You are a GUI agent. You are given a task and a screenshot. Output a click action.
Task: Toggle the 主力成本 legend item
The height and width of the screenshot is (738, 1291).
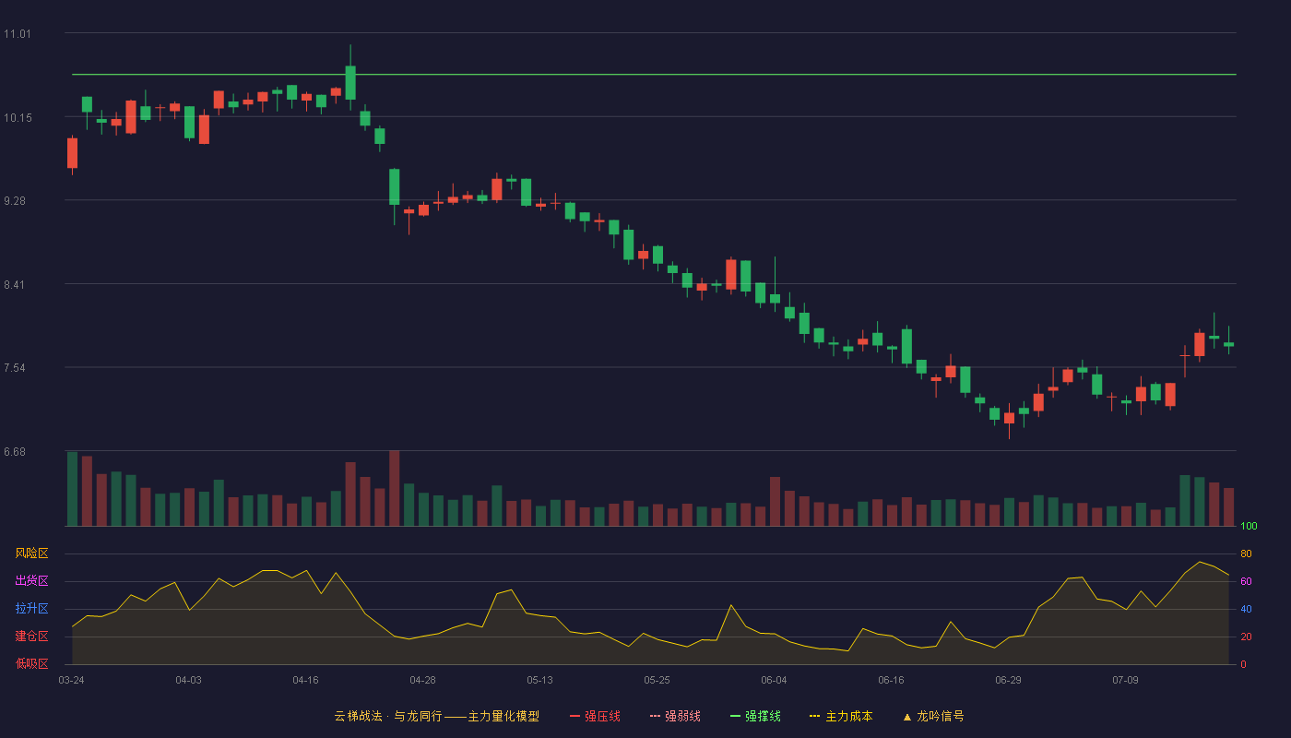[841, 716]
